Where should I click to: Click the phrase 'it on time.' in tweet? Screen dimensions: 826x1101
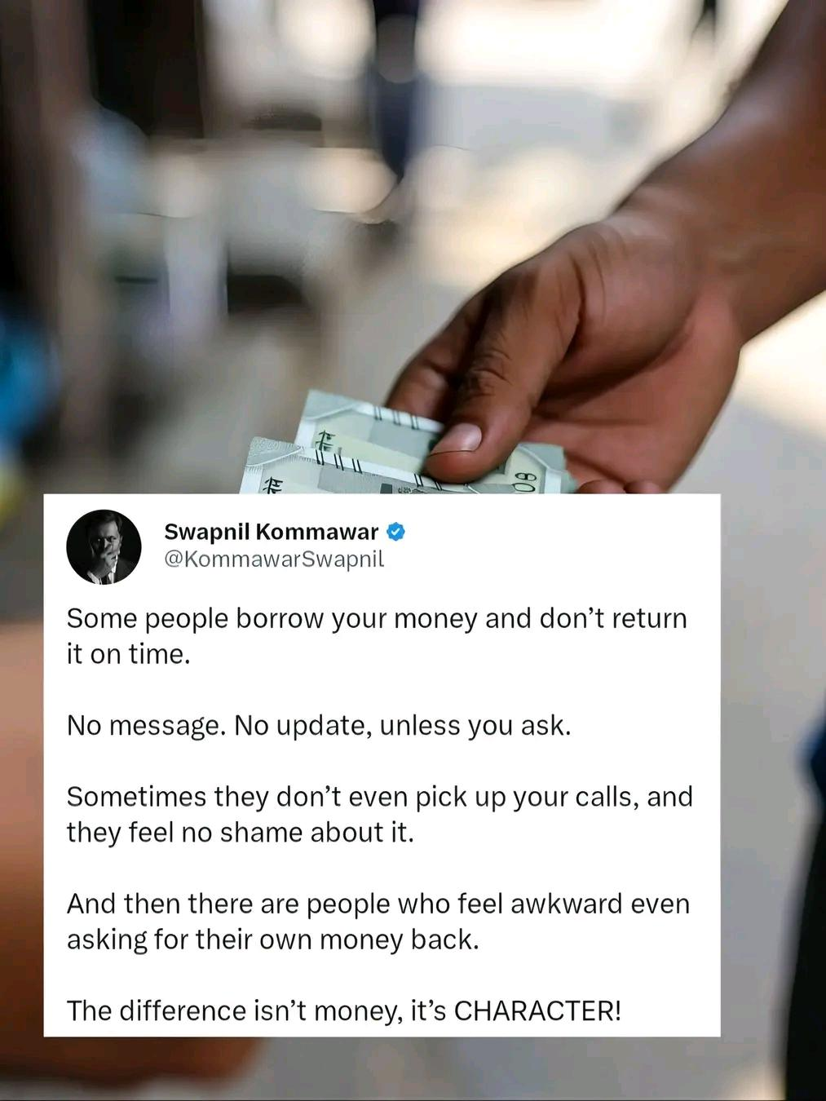pos(128,654)
